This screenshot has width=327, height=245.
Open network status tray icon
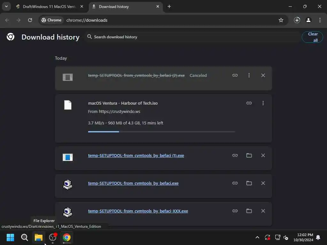click(278, 237)
